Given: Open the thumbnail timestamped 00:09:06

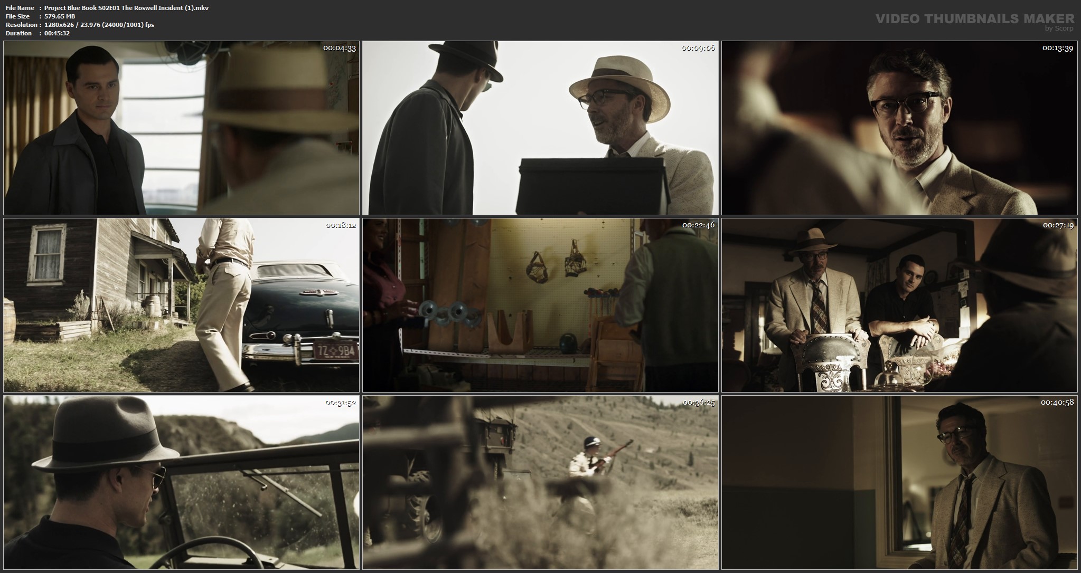Looking at the screenshot, I should pyautogui.click(x=540, y=128).
